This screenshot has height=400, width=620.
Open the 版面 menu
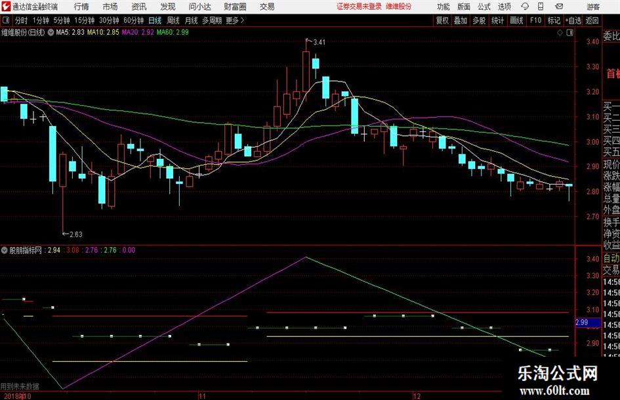tap(463, 7)
